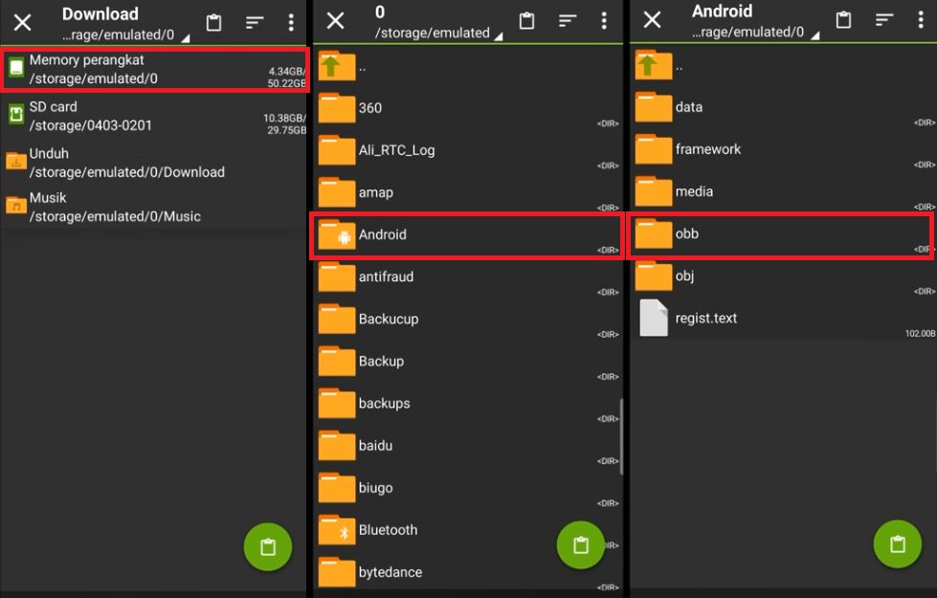Open the regist.text file
This screenshot has width=937, height=598.
click(x=705, y=318)
